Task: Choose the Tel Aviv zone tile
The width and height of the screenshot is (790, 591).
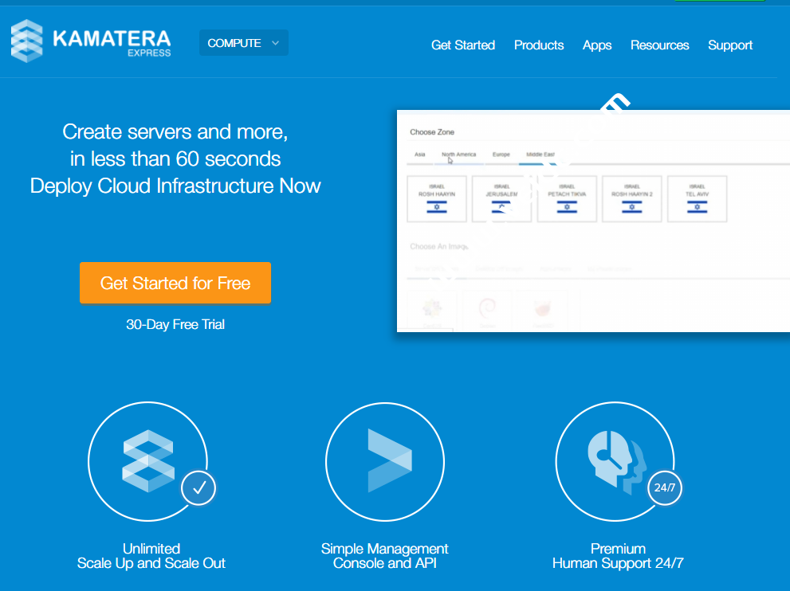Action: point(697,199)
